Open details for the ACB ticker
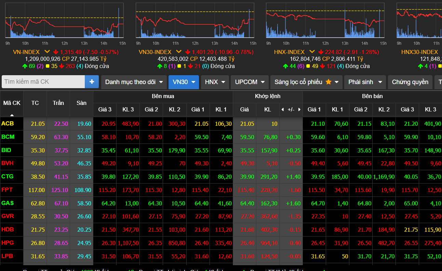The image size is (442, 271). click(8, 124)
